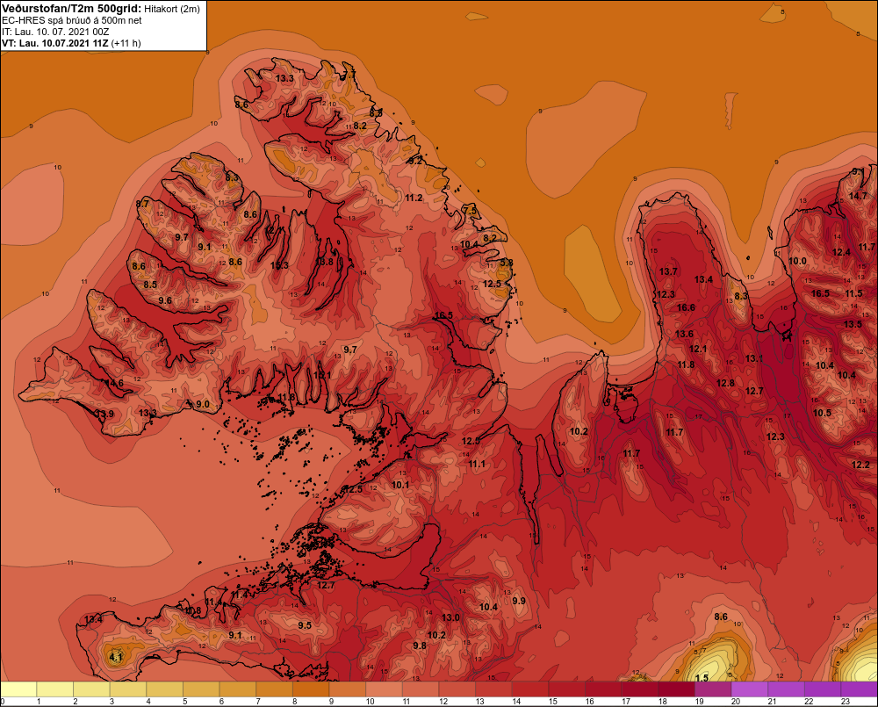Click the 10.1 temperature value
This screenshot has width=878, height=707.
click(400, 485)
